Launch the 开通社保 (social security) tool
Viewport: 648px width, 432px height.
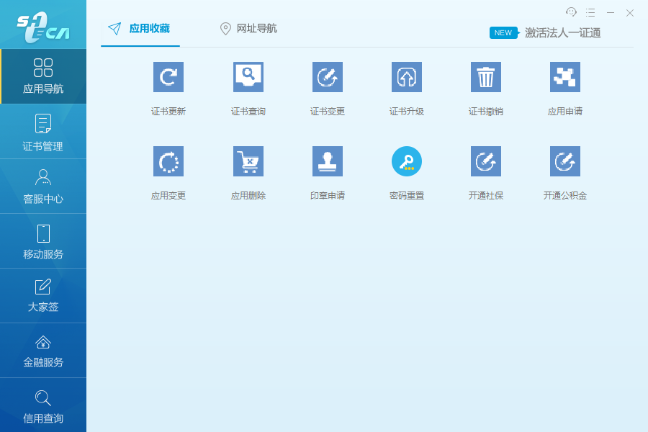point(485,161)
